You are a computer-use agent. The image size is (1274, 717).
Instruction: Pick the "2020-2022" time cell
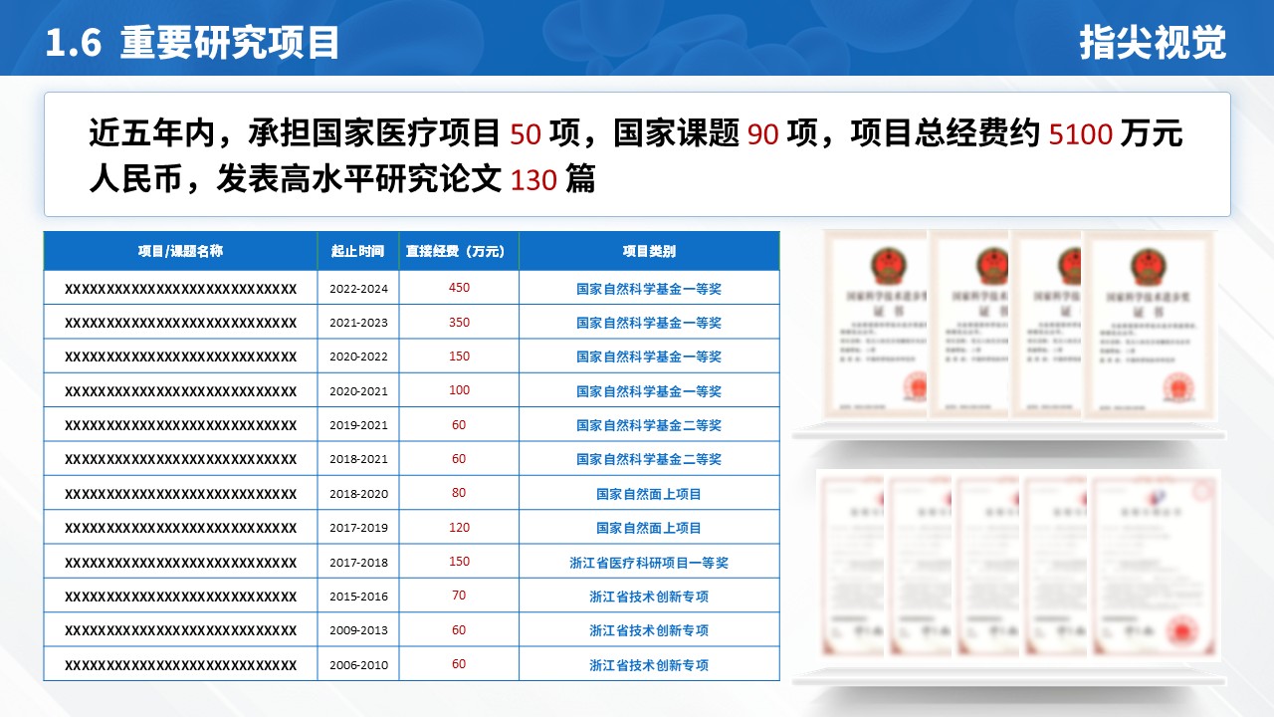[358, 357]
